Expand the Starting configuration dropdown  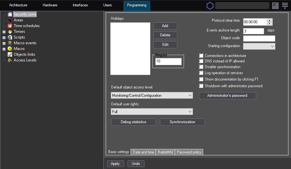(259, 46)
